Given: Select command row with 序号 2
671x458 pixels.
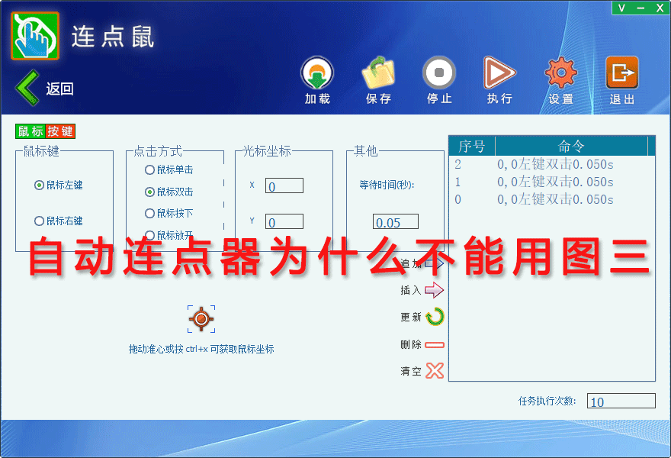Looking at the screenshot, I should tap(551, 164).
